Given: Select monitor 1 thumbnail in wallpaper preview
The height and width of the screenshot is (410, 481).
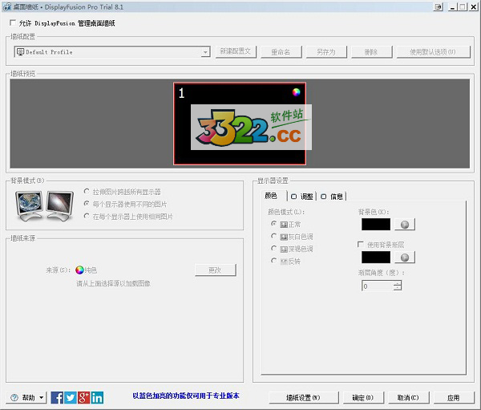Looking at the screenshot, I should pyautogui.click(x=240, y=124).
